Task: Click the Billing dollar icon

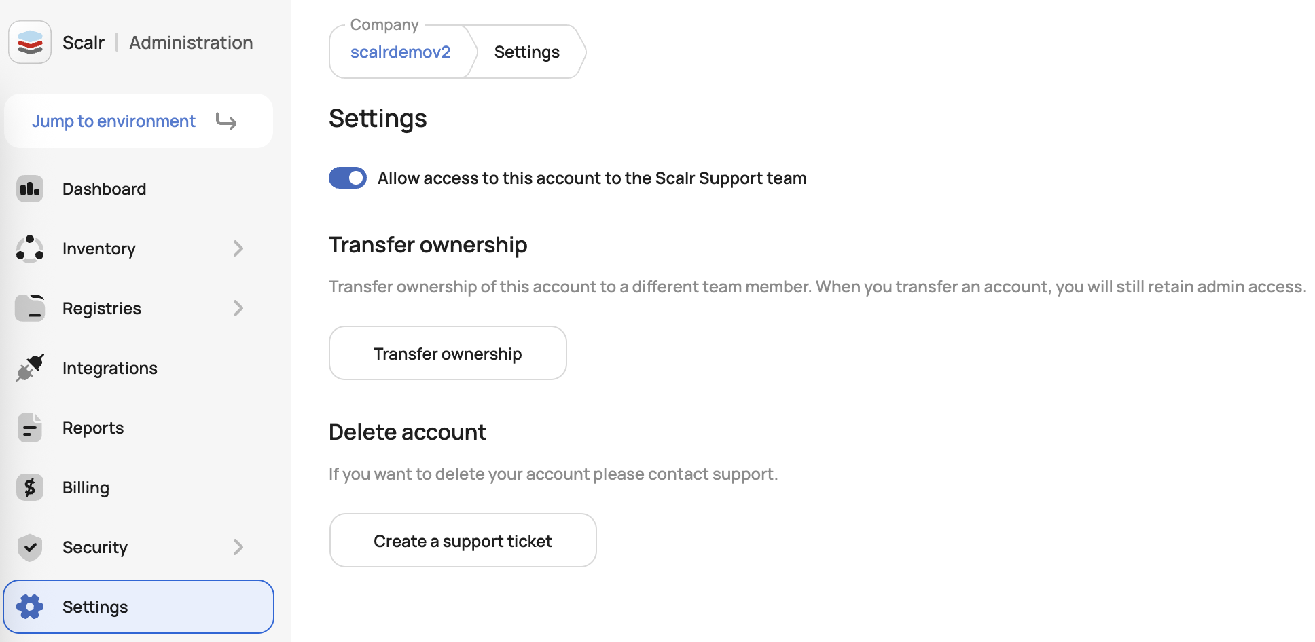Action: [30, 487]
